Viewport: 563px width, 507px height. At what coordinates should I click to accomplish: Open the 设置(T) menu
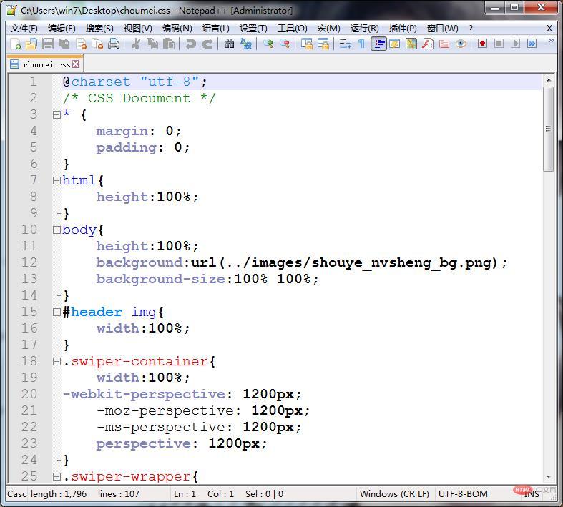coord(253,29)
